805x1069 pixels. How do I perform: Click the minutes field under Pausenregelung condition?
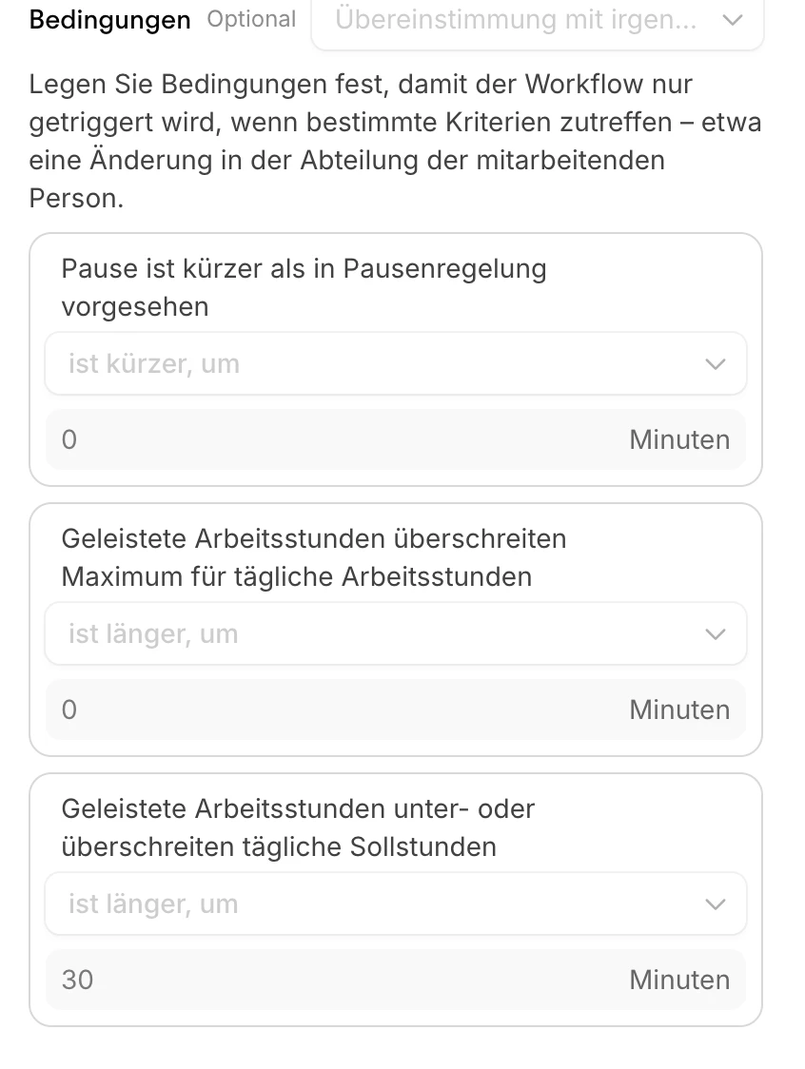coord(333,439)
